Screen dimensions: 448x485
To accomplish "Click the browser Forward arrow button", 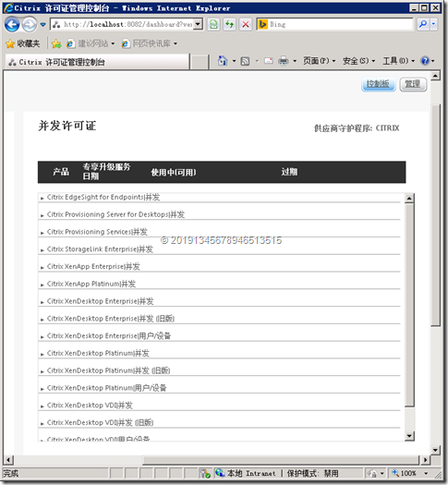I will (x=30, y=24).
